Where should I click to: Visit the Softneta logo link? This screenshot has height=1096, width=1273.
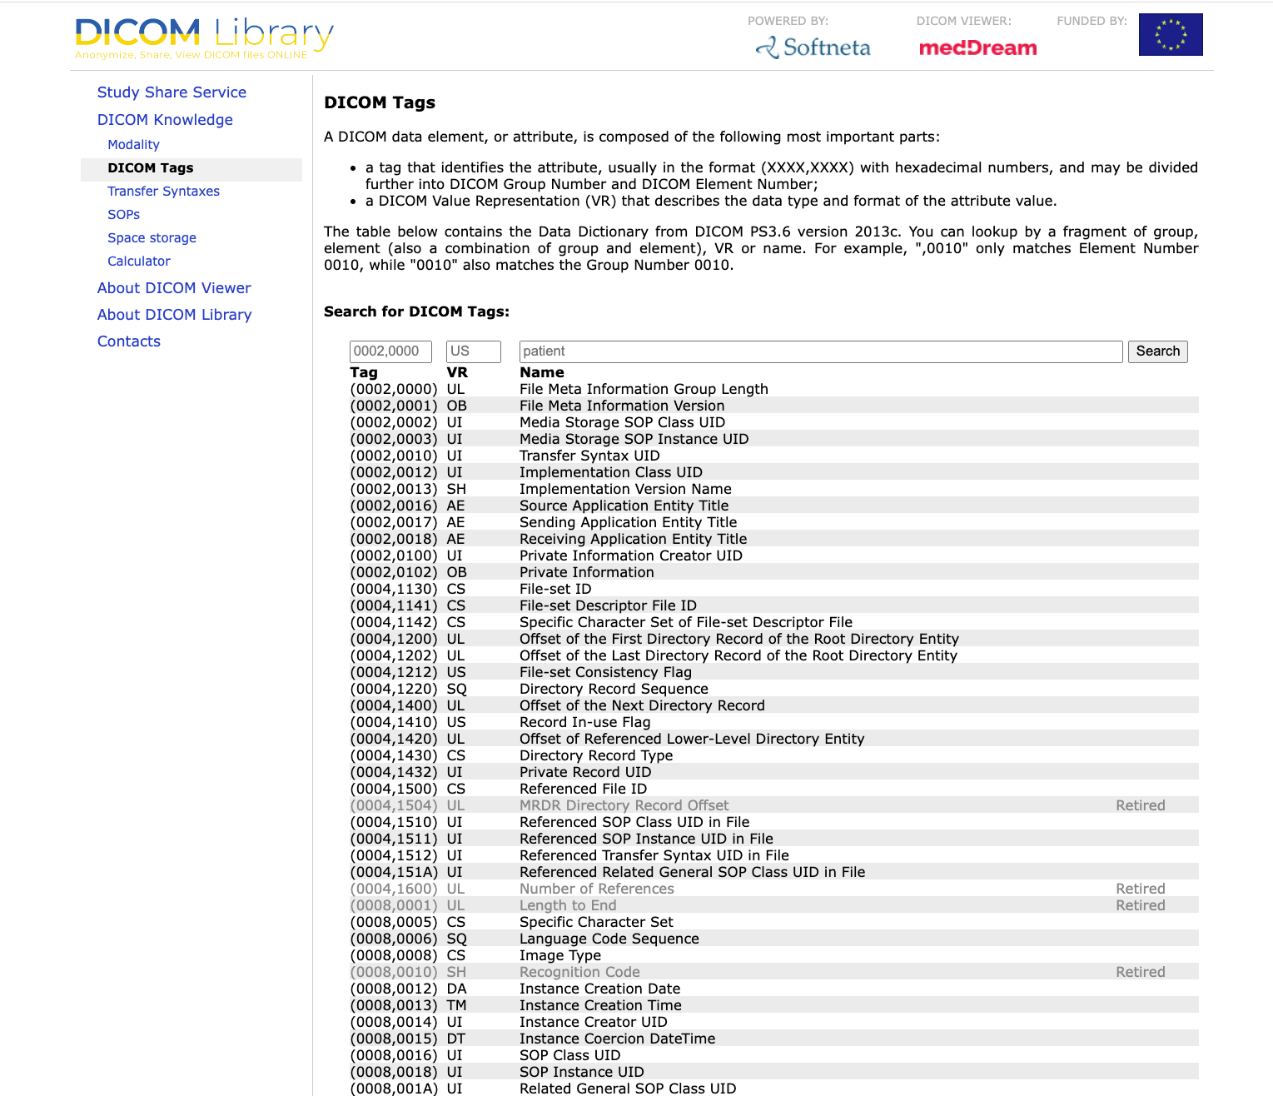(x=813, y=47)
